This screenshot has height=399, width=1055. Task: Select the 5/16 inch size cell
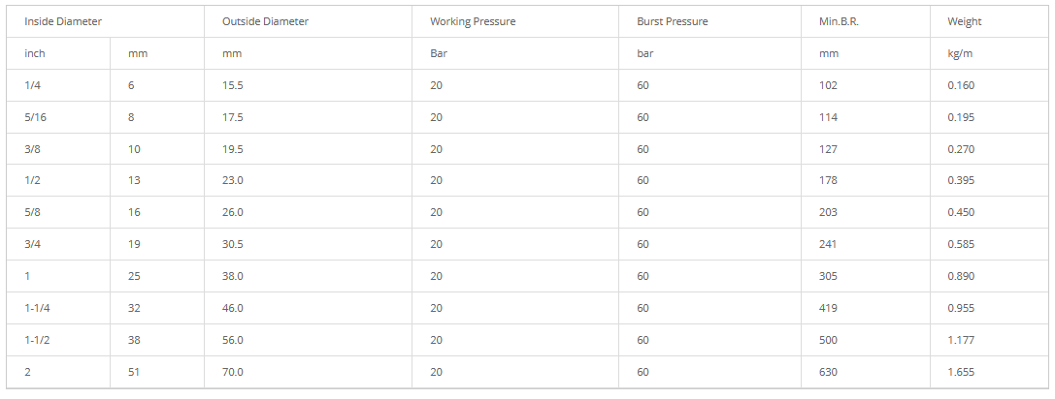(x=37, y=117)
